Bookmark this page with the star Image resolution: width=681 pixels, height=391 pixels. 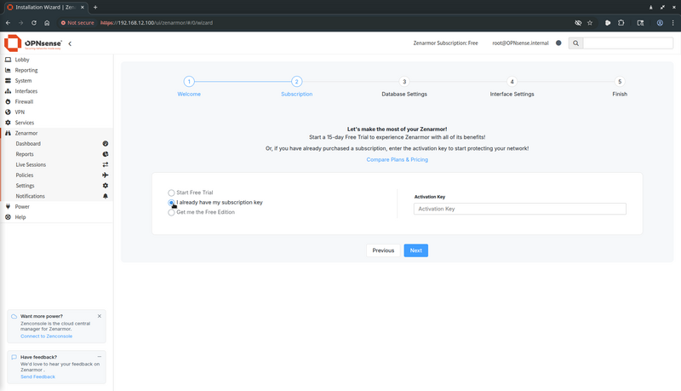pos(590,23)
